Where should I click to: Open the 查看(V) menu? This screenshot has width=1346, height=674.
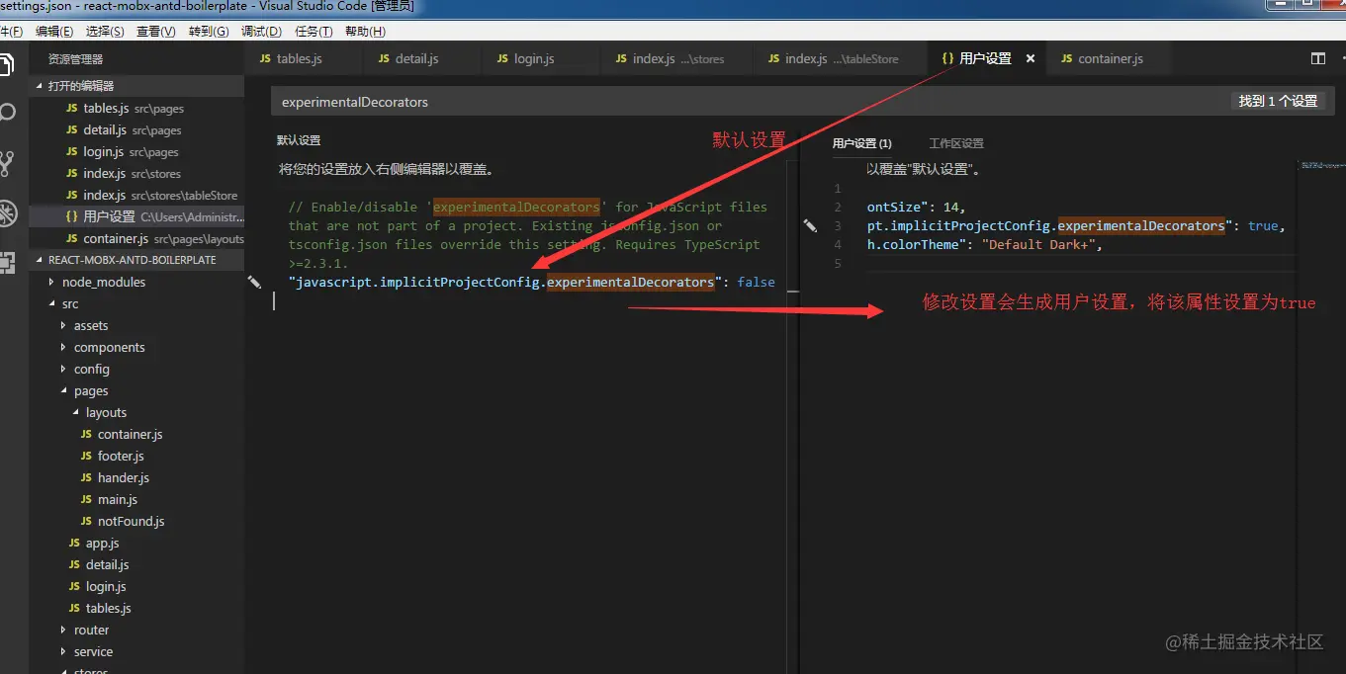tap(156, 32)
